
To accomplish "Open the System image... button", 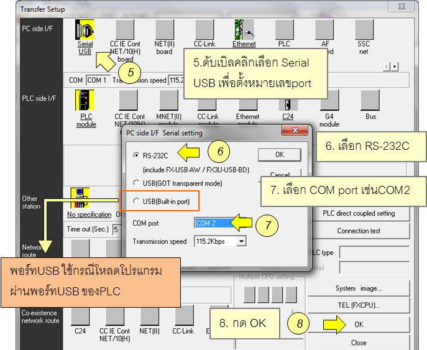I will [359, 288].
